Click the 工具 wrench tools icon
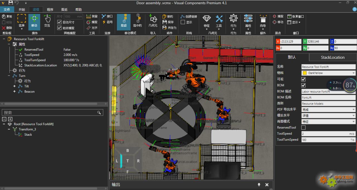 point(219,21)
